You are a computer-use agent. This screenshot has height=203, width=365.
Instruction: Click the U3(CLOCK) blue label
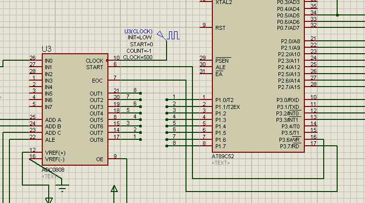point(138,31)
